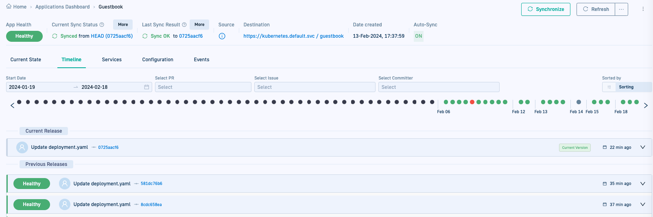Open the Configuration tab
This screenshot has height=217, width=653.
(157, 60)
